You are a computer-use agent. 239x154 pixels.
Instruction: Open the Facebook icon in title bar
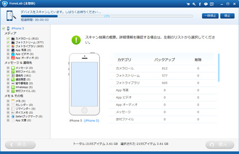(200, 4)
